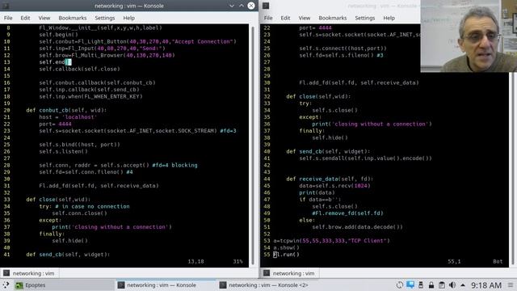The image size is (517, 291).
Task: Click the '55,1' cursor position in right vim
Action: (454, 261)
